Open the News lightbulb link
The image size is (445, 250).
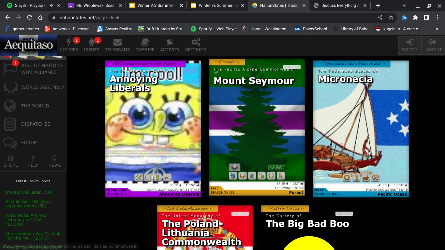pyautogui.click(x=54, y=161)
